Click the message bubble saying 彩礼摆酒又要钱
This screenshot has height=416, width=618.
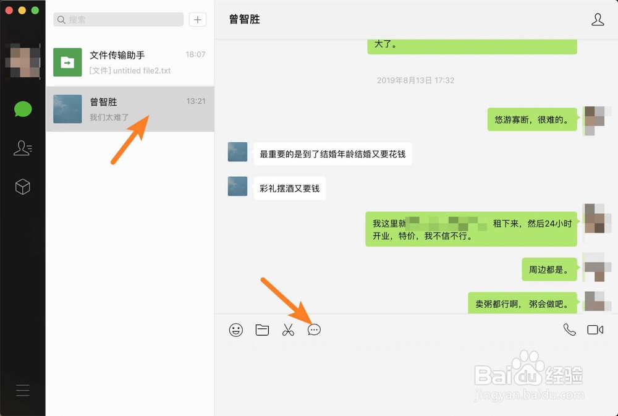(290, 189)
